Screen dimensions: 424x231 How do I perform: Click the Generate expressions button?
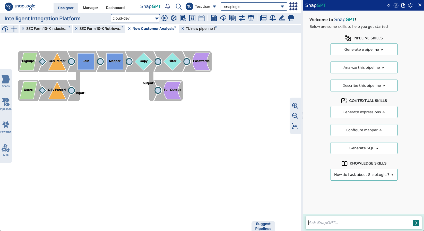364,112
